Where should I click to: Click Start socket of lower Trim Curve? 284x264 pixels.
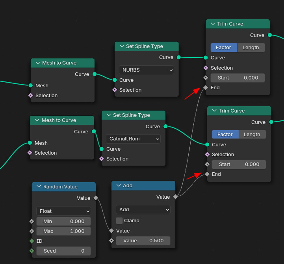tap(207, 164)
